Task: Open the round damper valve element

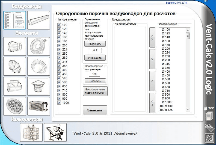Action: pos(39,46)
